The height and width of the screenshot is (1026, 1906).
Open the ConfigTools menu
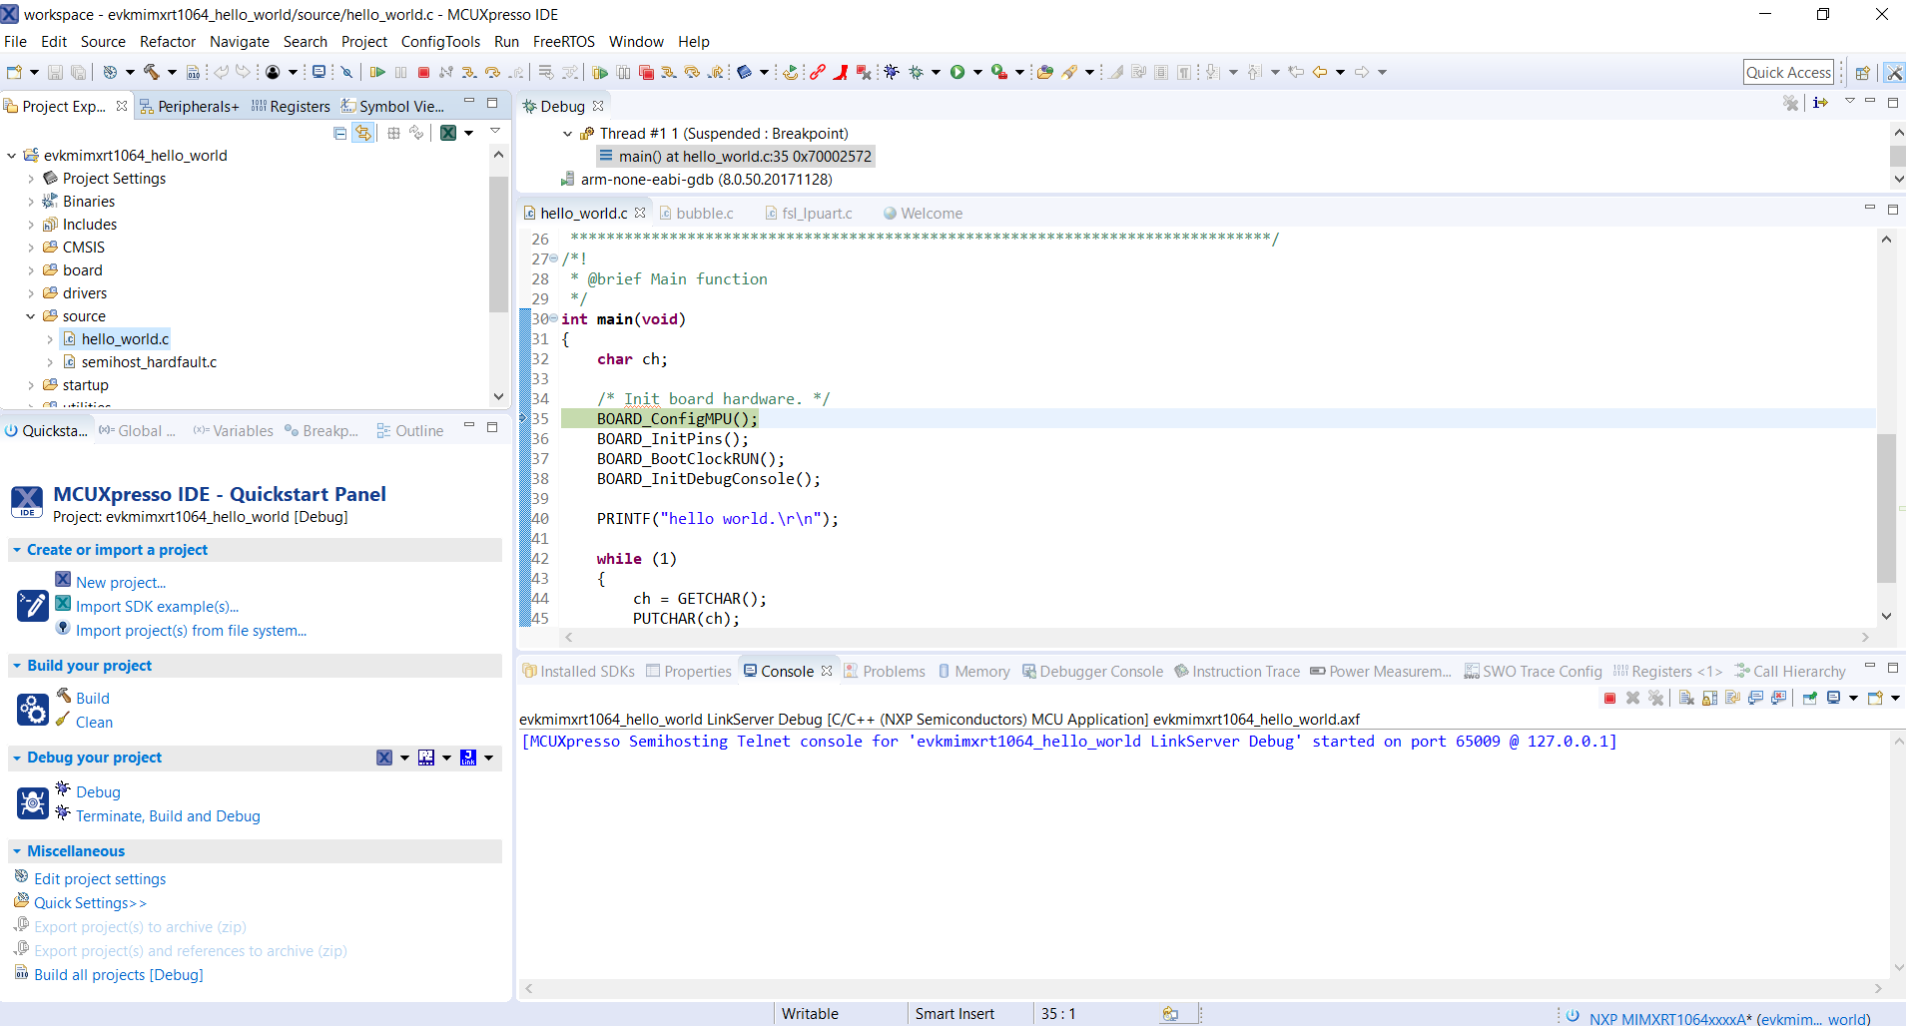(440, 42)
